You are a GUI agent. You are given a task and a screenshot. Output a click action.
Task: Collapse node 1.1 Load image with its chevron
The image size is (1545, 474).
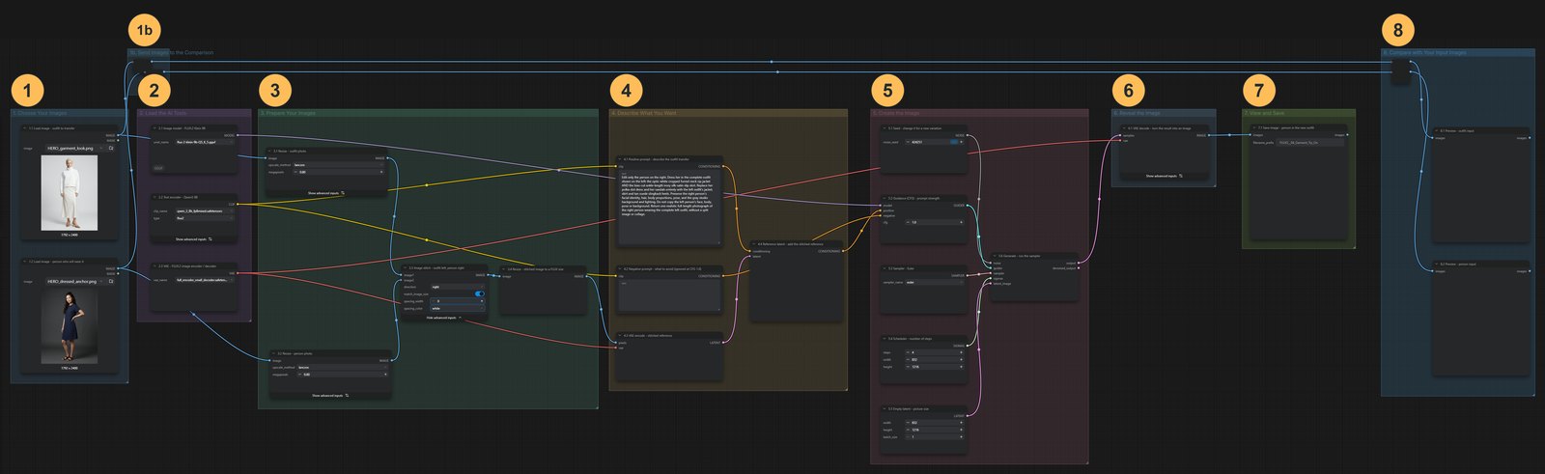25,127
